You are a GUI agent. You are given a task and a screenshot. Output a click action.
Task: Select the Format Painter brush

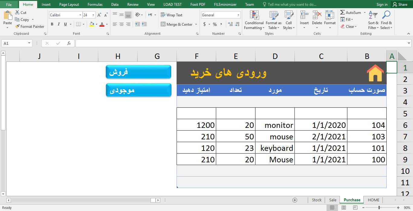click(x=17, y=27)
